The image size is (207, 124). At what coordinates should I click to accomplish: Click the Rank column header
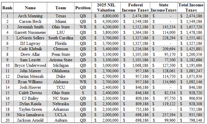(7, 8)
